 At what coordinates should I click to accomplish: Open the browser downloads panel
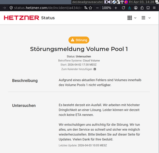[x=129, y=8]
